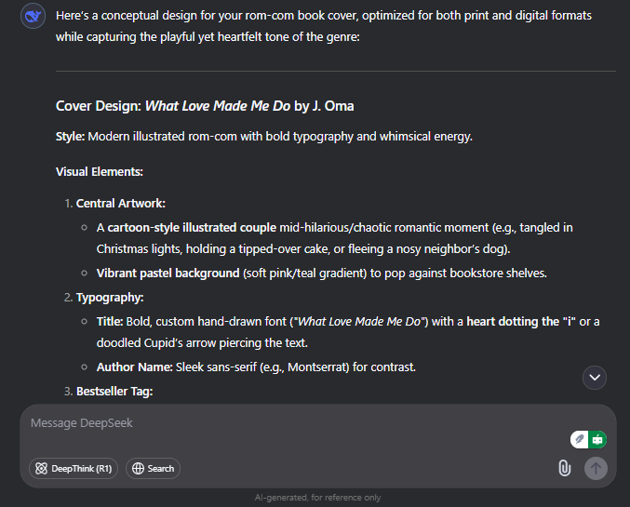Select the "Central Artwork:" list item
This screenshot has height=507, width=630.
click(x=121, y=204)
